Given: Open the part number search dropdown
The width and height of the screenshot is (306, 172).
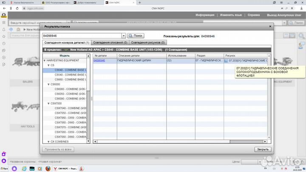Looking at the screenshot, I should tap(124, 36).
